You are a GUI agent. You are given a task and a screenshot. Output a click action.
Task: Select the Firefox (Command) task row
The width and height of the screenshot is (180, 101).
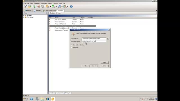pos(72,22)
